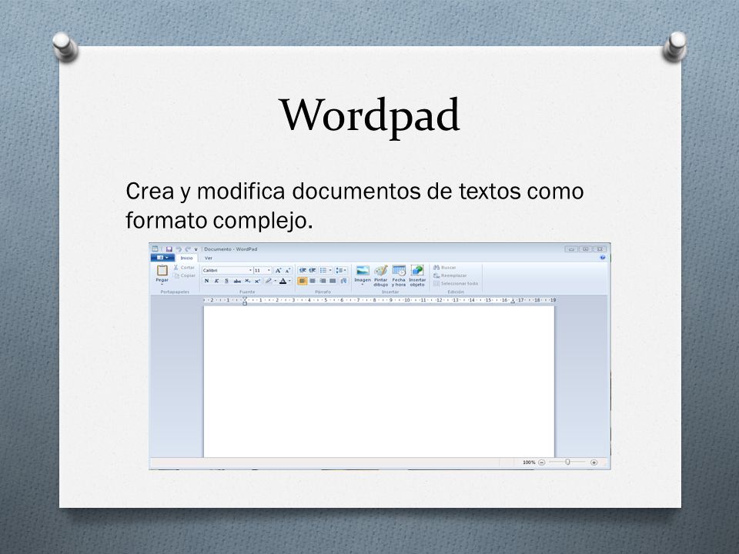Click the zoom out minus button
739x554 pixels.
[x=541, y=462]
